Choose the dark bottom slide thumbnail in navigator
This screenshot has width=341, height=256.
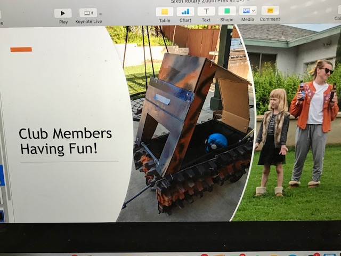pyautogui.click(x=2, y=215)
